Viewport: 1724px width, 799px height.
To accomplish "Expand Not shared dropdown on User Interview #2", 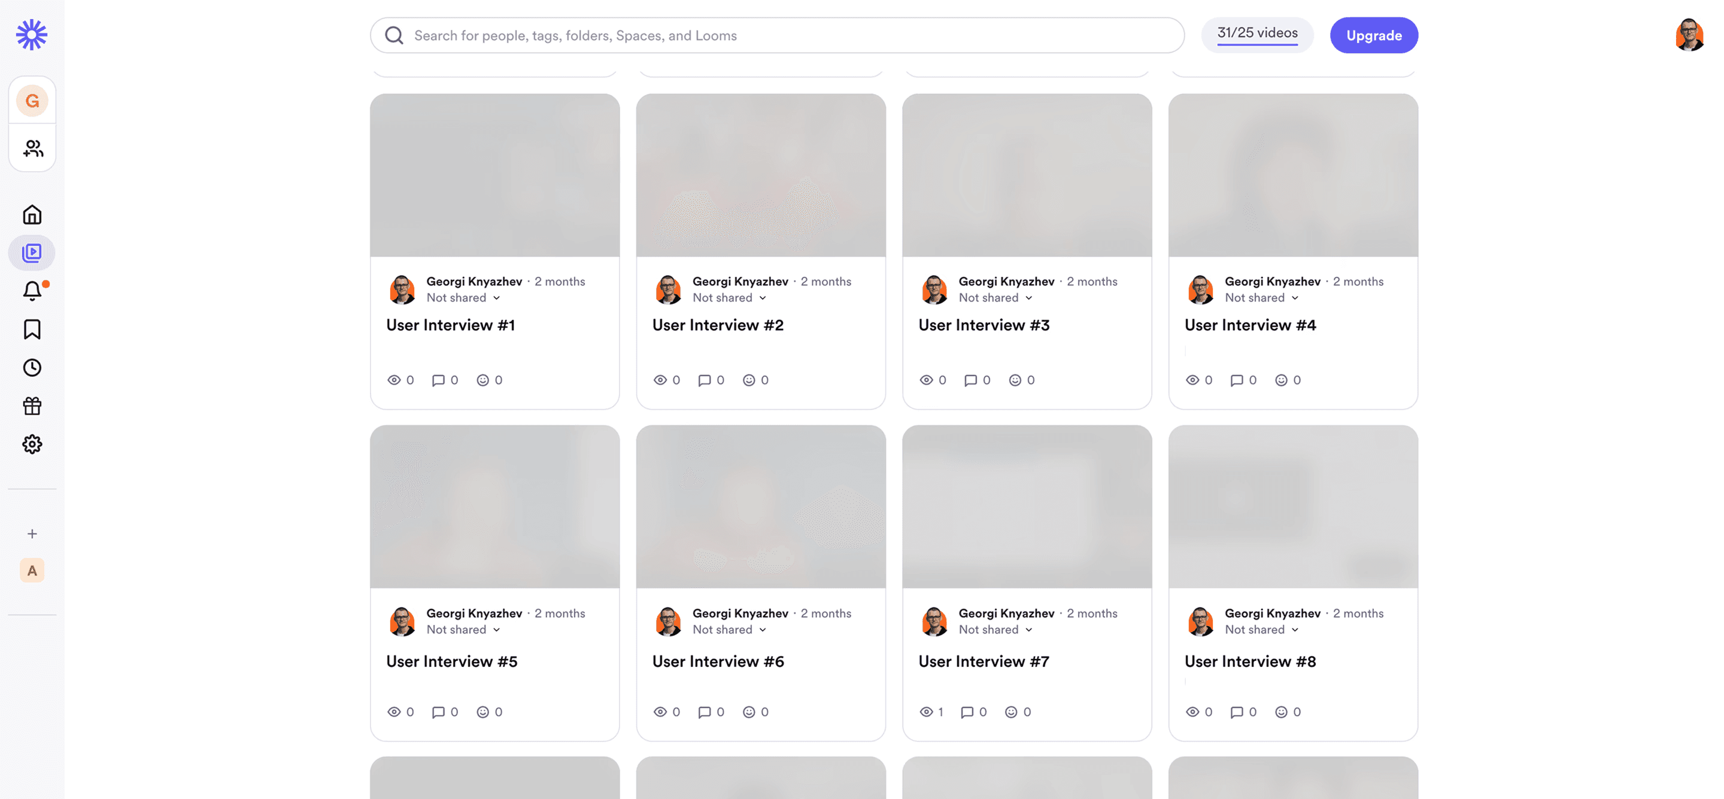I will (730, 298).
